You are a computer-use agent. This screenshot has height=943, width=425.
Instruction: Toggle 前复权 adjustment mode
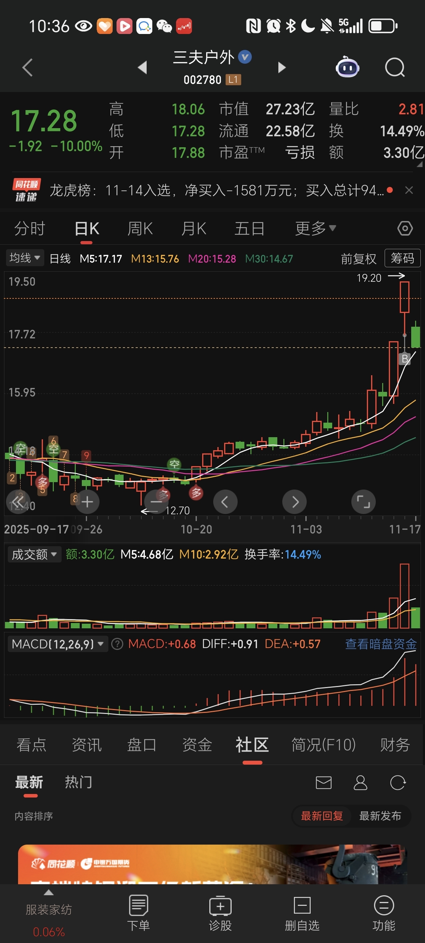point(359,258)
